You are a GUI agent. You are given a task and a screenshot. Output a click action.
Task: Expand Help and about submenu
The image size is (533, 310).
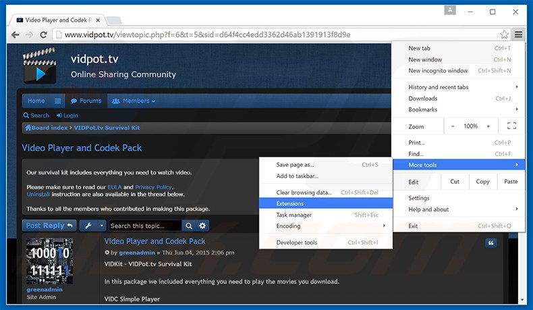459,209
